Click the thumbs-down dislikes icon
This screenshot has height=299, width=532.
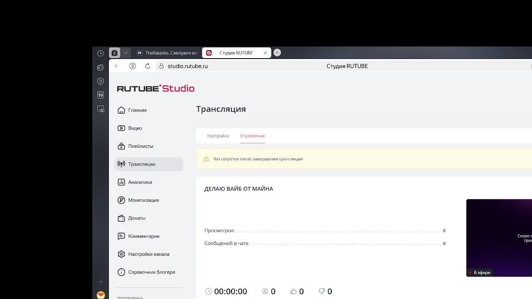coord(322,292)
